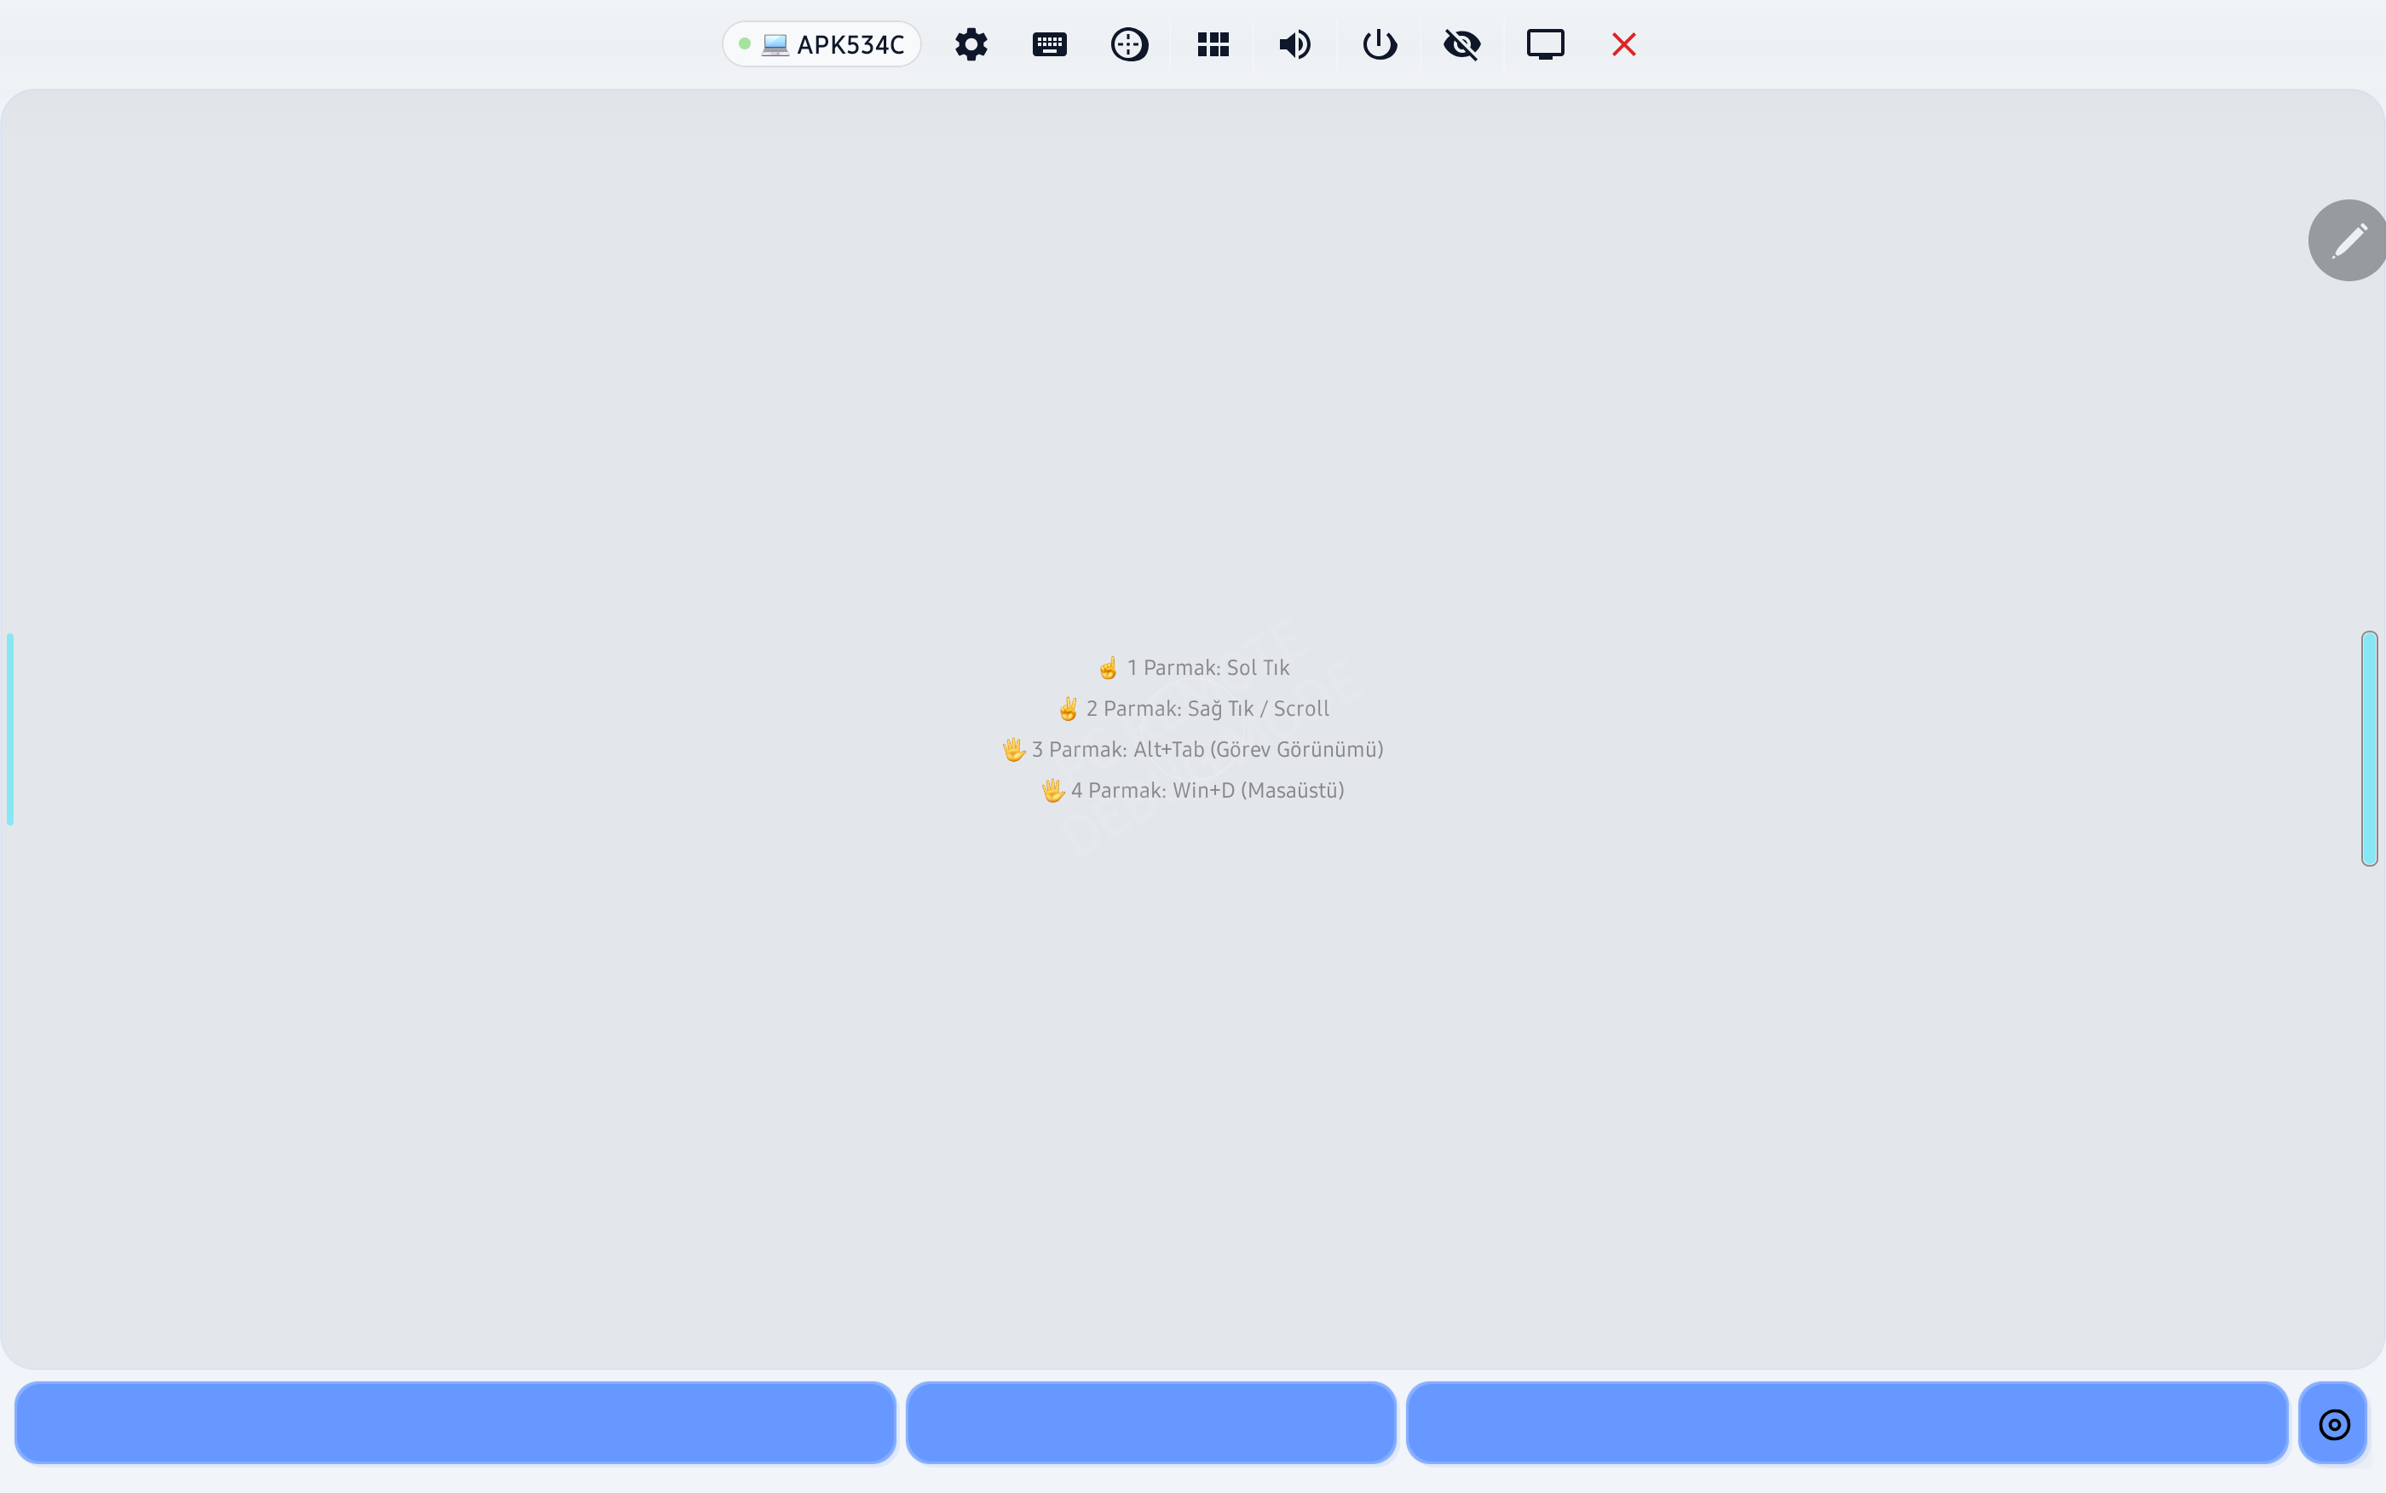Click the left vertical cyan strip

(x=10, y=729)
